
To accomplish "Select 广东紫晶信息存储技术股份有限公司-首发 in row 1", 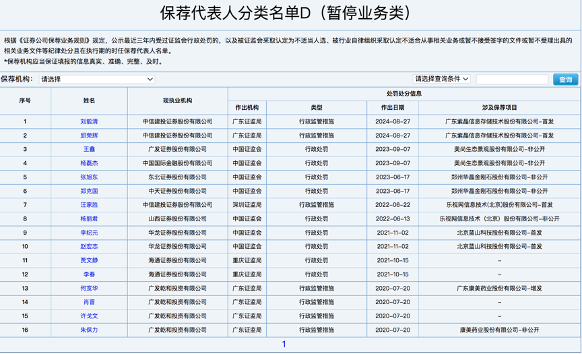I will (500, 121).
